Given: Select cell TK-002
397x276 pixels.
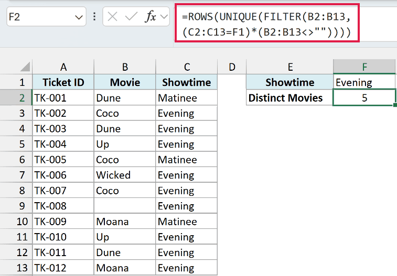Looking at the screenshot, I should pyautogui.click(x=63, y=113).
